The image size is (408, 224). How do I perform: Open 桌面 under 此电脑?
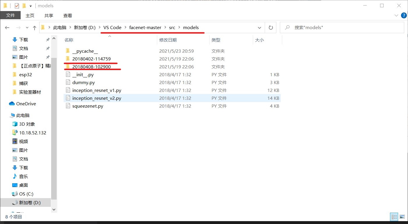tap(24, 185)
